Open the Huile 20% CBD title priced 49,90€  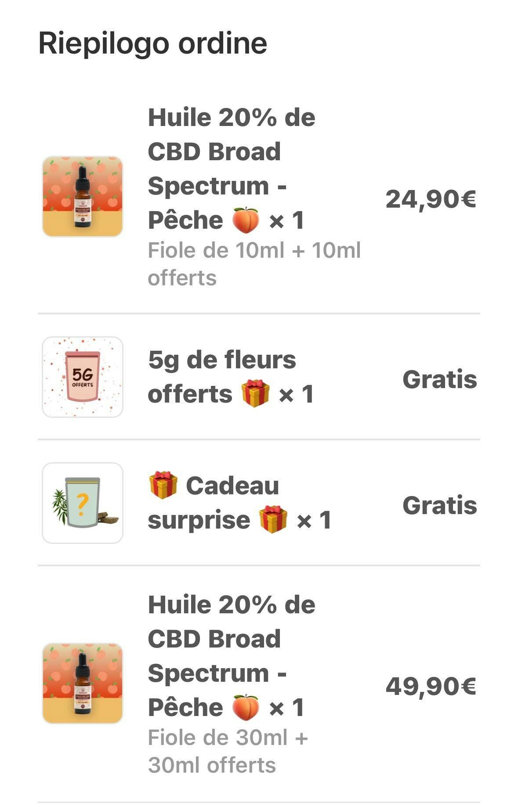point(232,656)
